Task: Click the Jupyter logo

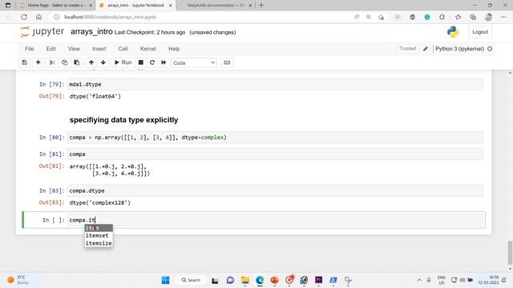Action: (42, 32)
